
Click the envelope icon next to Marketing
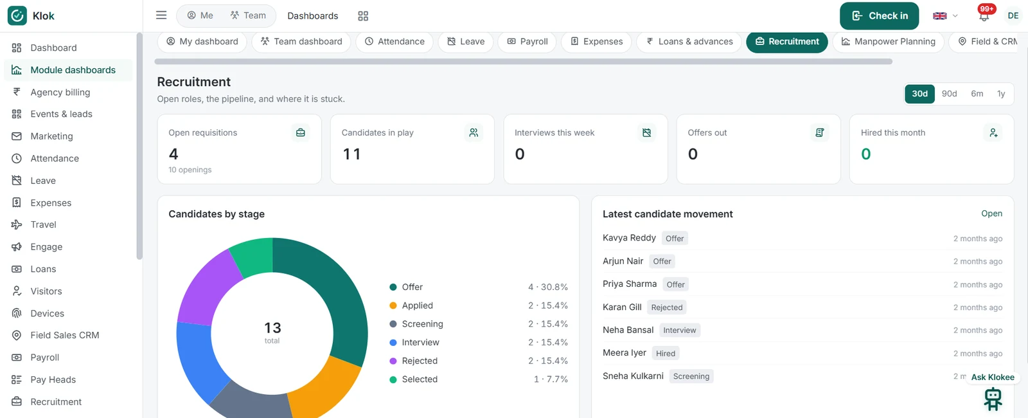coord(17,136)
